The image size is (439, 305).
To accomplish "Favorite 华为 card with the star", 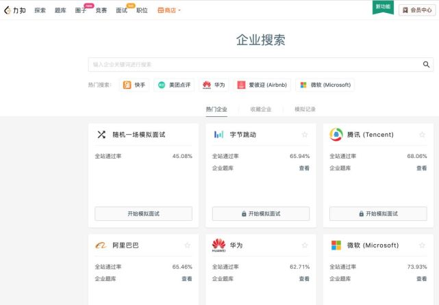I will pyautogui.click(x=305, y=246).
